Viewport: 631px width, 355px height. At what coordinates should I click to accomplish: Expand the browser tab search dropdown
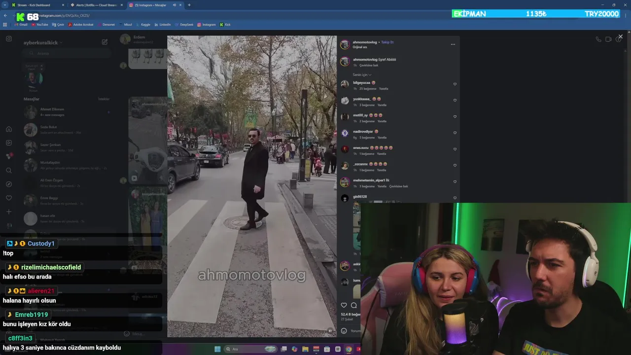coord(4,5)
